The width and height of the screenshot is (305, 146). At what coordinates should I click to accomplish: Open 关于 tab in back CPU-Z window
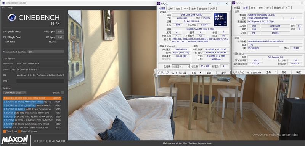288,8
